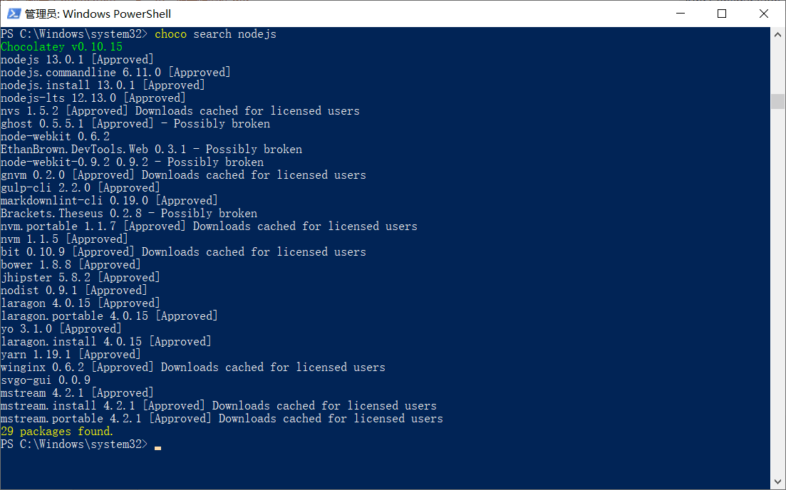The height and width of the screenshot is (490, 786).
Task: Click the scrollbar down arrow
Action: [778, 482]
